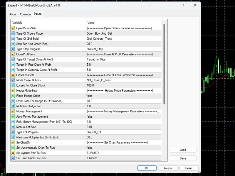235x176 pixels.
Task: Click icon beside Mode Close At Loss
Action: [13, 80]
